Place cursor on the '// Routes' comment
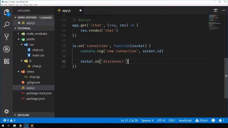Viewport: 228px width, 128px height. (82, 20)
